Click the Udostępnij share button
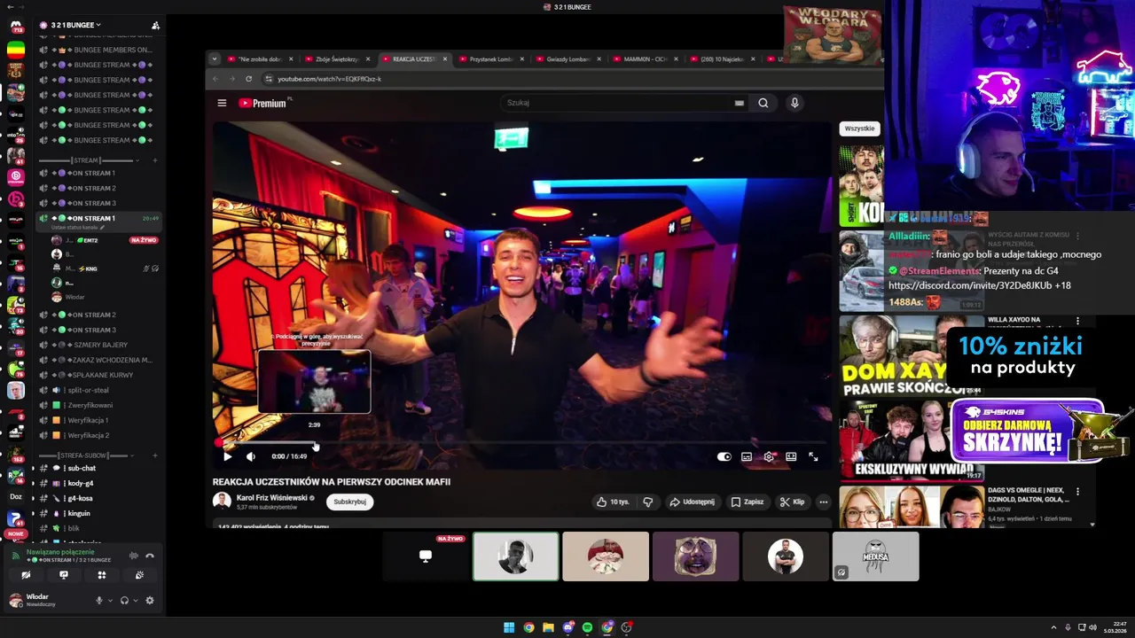1135x638 pixels. pos(692,502)
